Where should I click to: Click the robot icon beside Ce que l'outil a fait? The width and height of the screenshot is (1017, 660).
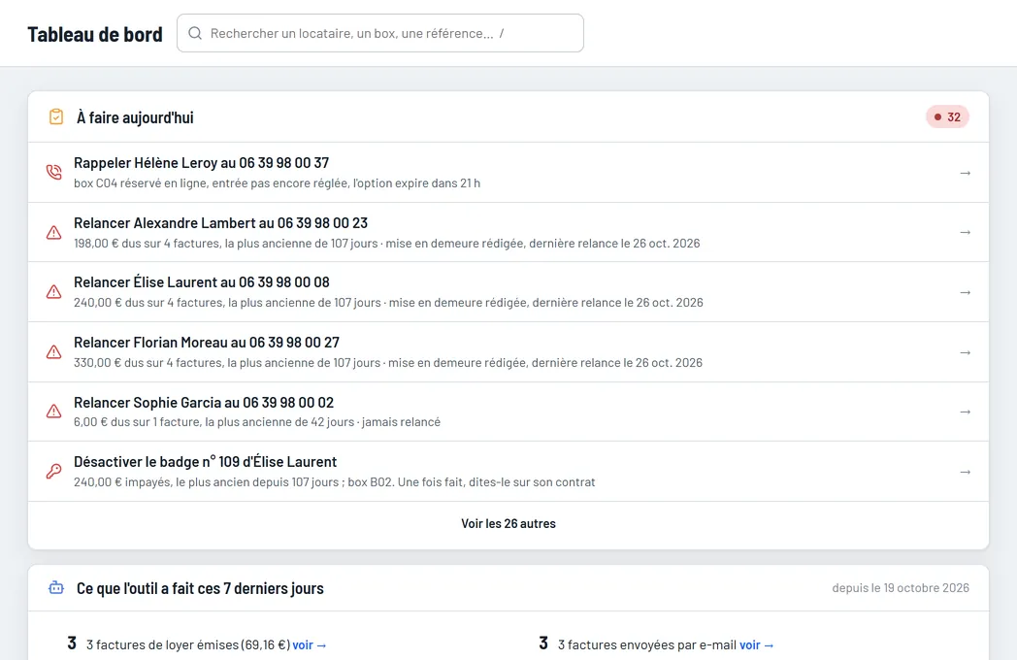pos(56,588)
